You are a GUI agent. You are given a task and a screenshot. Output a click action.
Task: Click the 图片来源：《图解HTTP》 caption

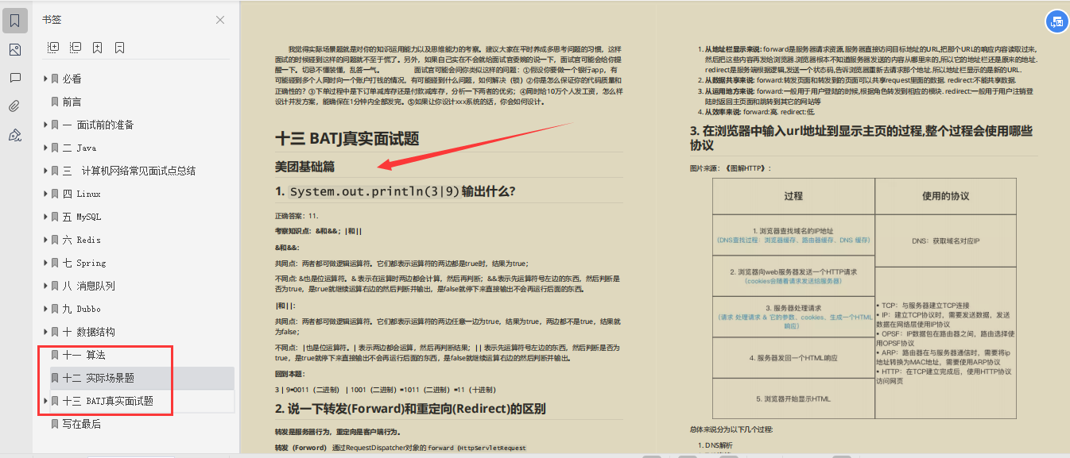point(731,168)
